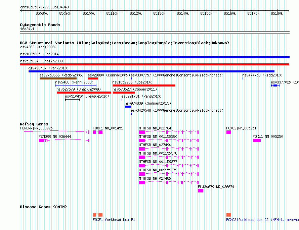The image size is (299, 230).
Task: Click the FOXC2 NM_005251 gene box in RefSeq Genes
Action: (229, 132)
